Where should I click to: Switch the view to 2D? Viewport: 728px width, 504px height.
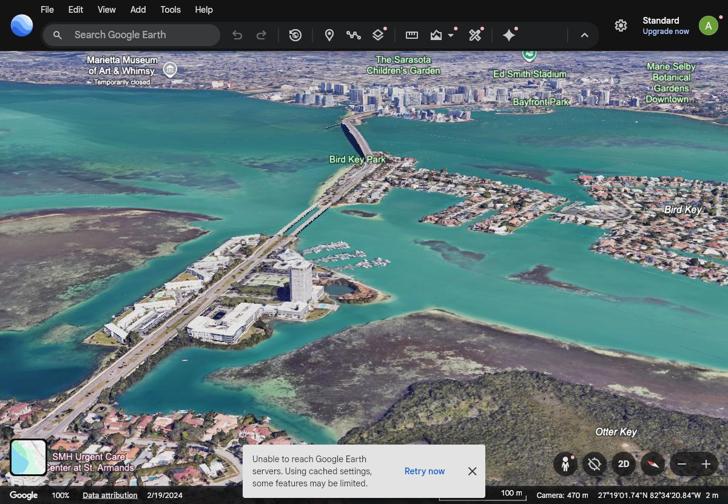624,465
